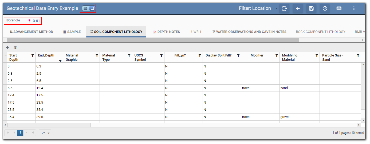Select Start Depth cell 23.5
This screenshot has height=144, width=370.
21,110
